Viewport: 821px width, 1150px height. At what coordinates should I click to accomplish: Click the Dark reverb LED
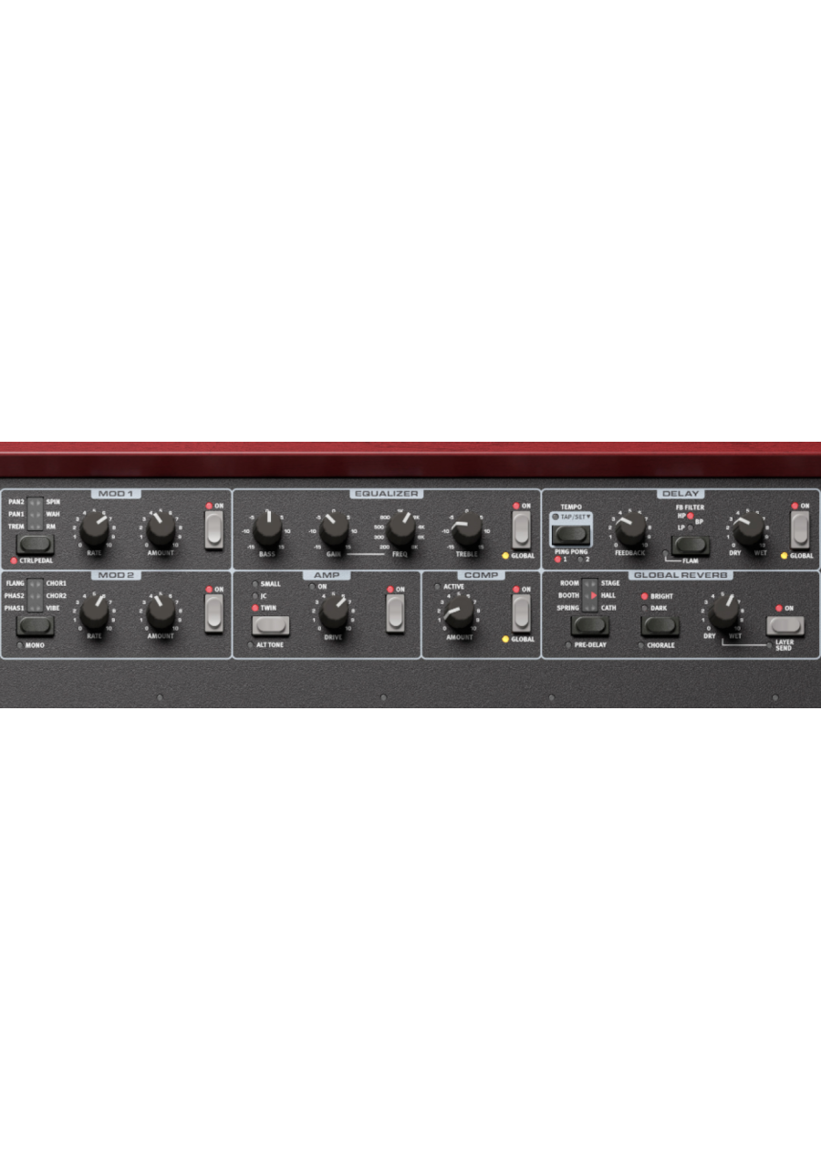click(x=644, y=608)
